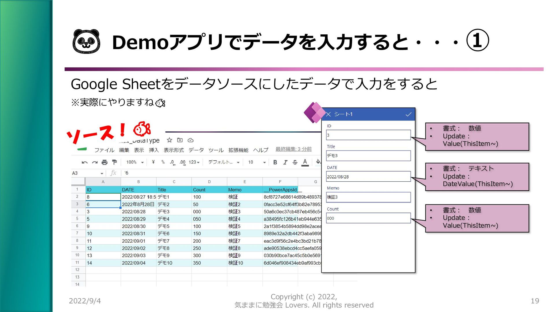Toggle strikethrough formatting
This screenshot has width=555, height=312.
pyautogui.click(x=295, y=162)
